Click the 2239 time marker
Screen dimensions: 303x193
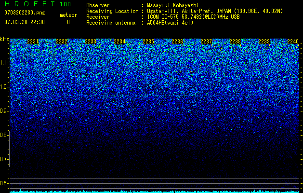click(x=264, y=41)
